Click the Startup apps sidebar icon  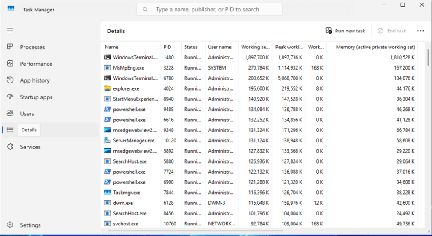tap(10, 97)
